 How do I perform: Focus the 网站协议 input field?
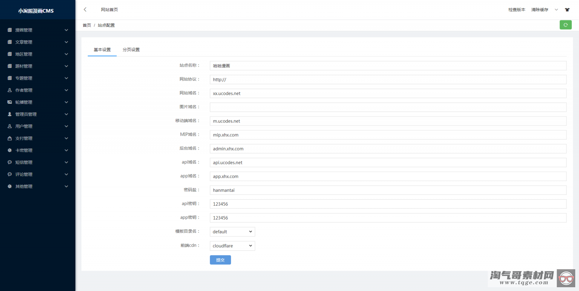click(x=388, y=79)
